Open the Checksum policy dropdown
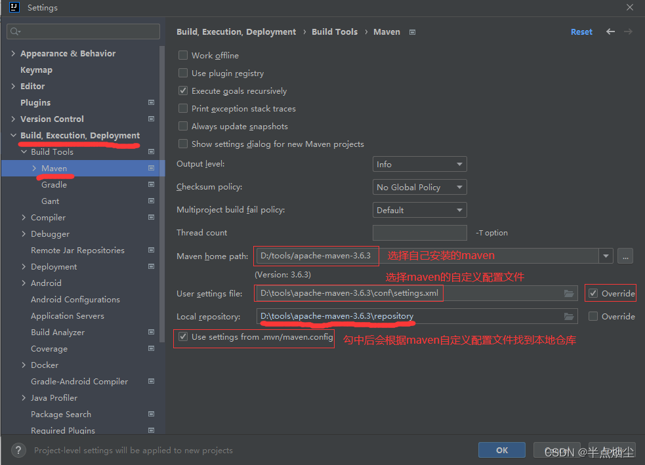 tap(419, 187)
